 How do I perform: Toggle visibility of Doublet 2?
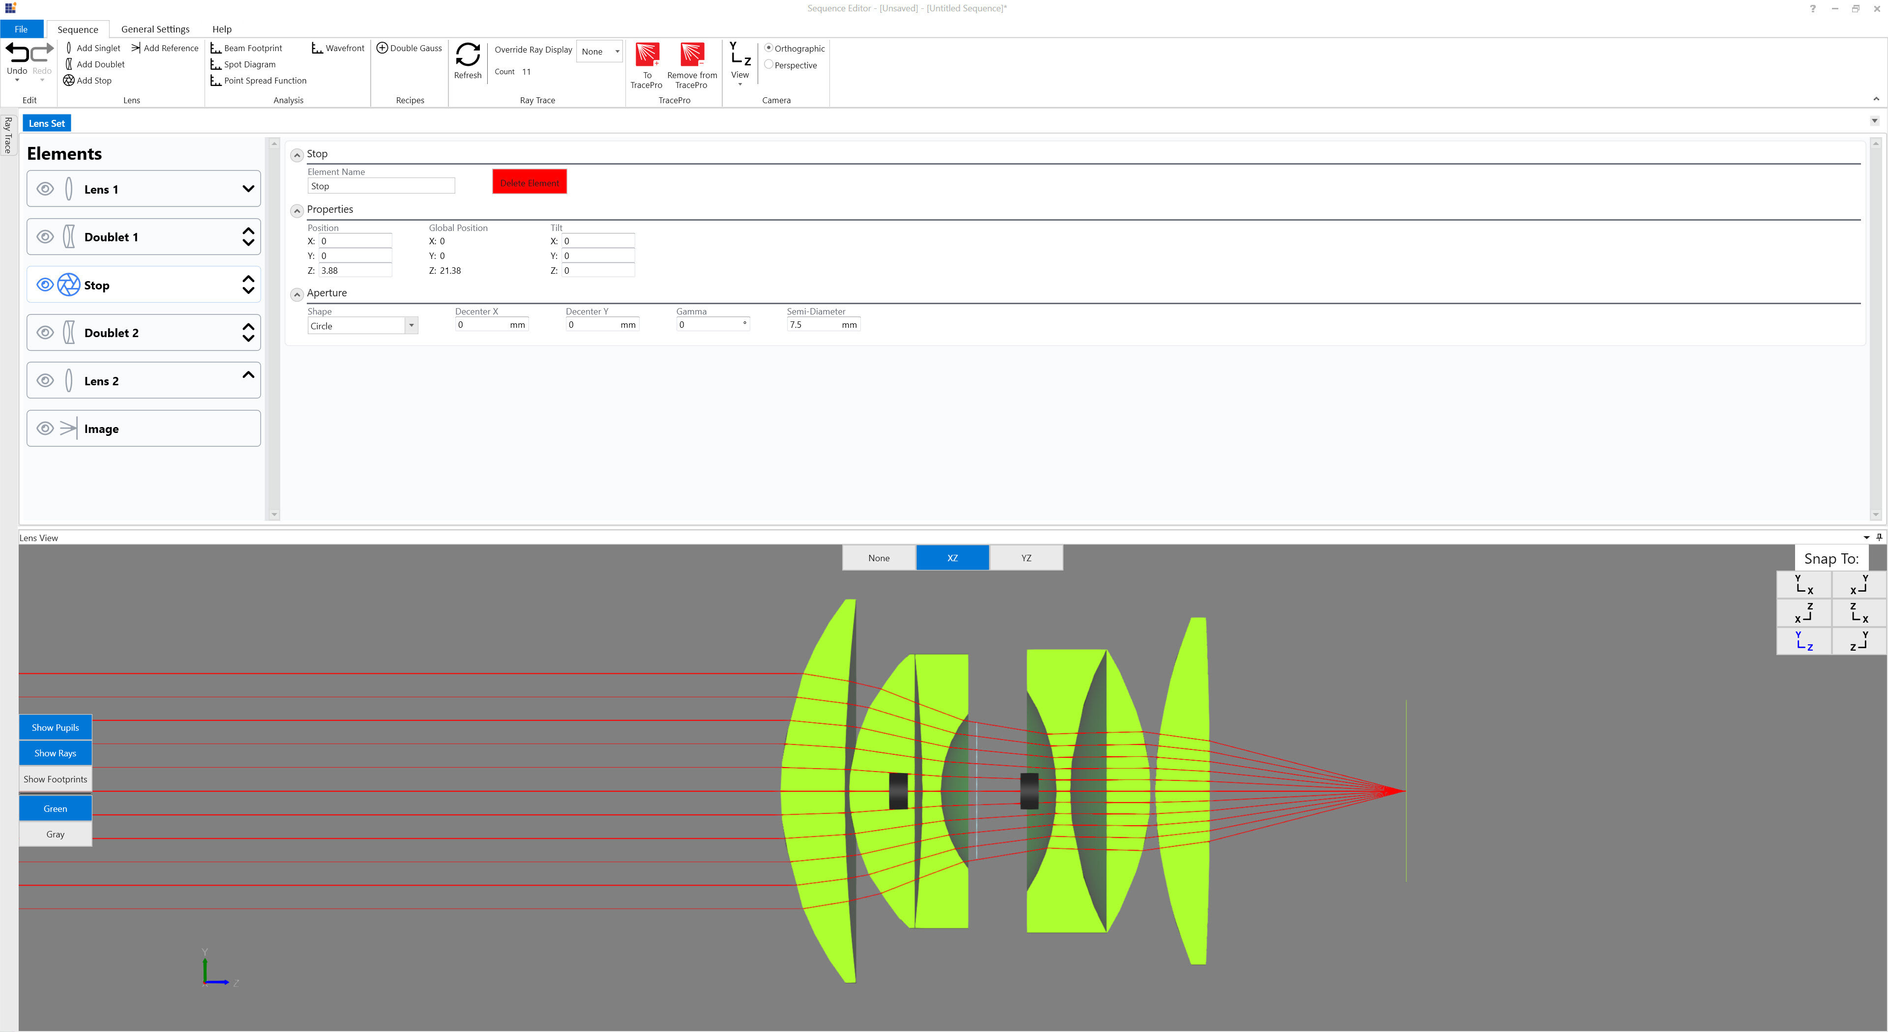click(45, 333)
